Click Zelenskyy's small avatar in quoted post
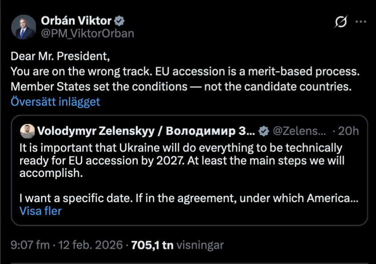 pyautogui.click(x=27, y=131)
